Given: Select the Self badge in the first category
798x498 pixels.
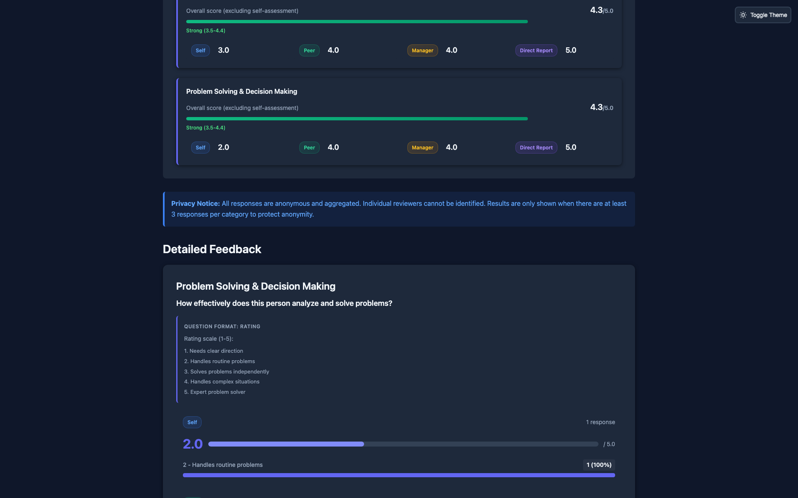Looking at the screenshot, I should pyautogui.click(x=200, y=50).
